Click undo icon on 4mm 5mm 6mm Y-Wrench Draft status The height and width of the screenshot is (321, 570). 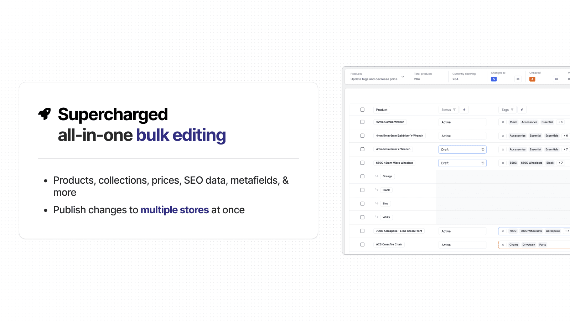pyautogui.click(x=483, y=149)
